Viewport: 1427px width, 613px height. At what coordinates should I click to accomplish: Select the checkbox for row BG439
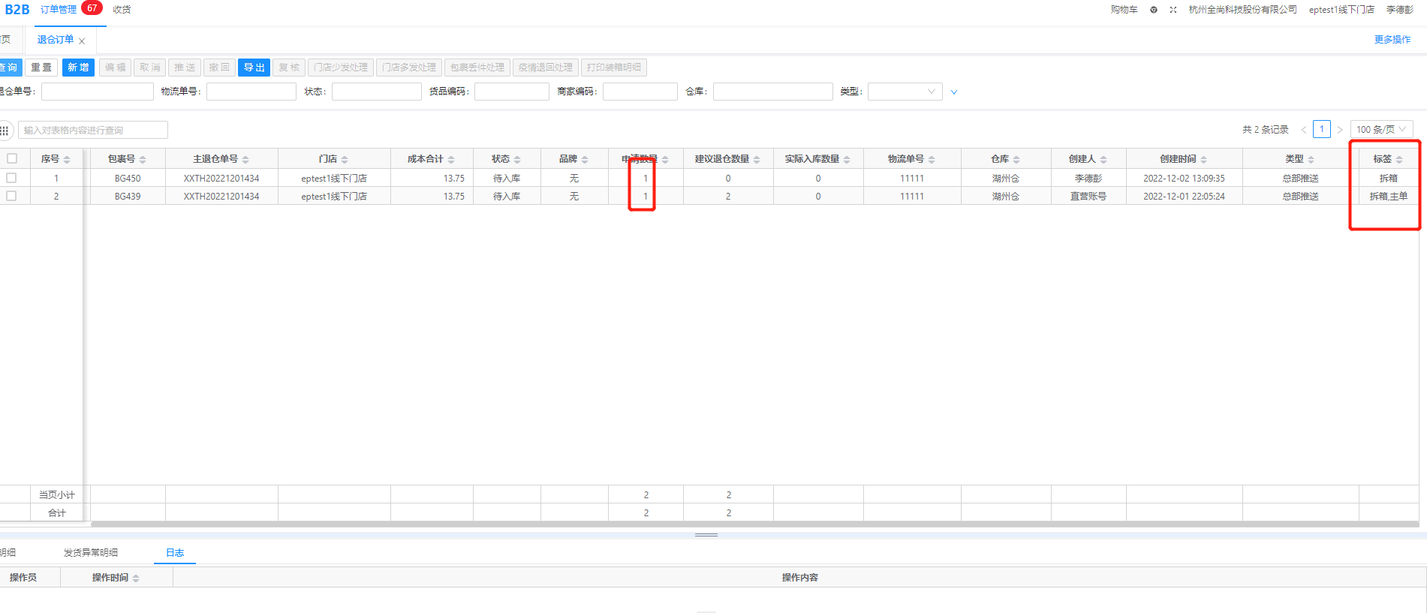point(11,196)
